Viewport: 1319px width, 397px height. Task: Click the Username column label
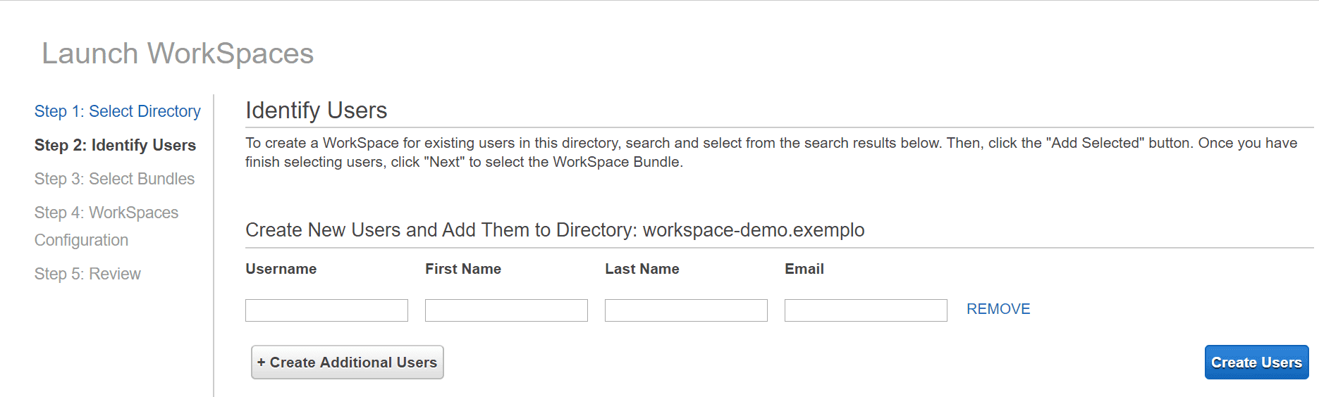pos(281,269)
